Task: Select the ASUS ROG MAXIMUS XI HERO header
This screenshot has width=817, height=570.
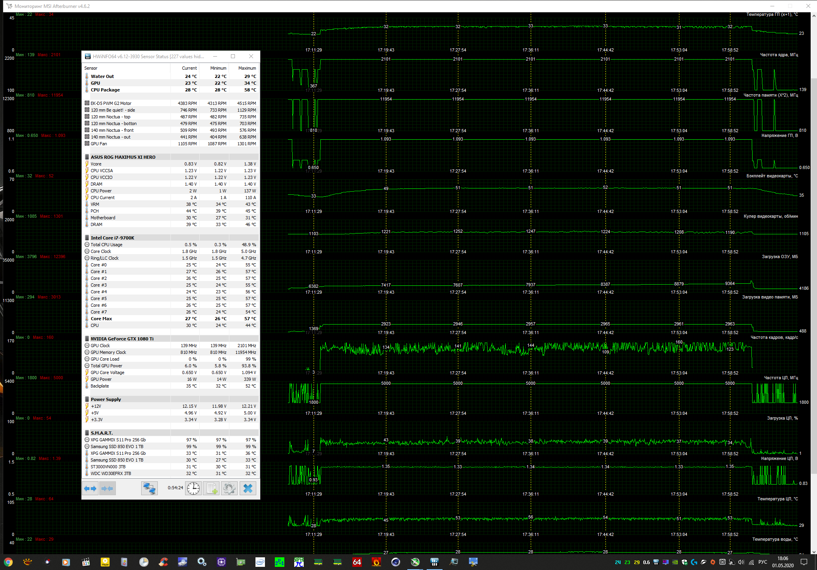Action: point(123,157)
